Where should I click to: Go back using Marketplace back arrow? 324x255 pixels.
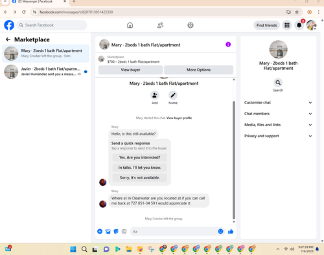coord(8,39)
